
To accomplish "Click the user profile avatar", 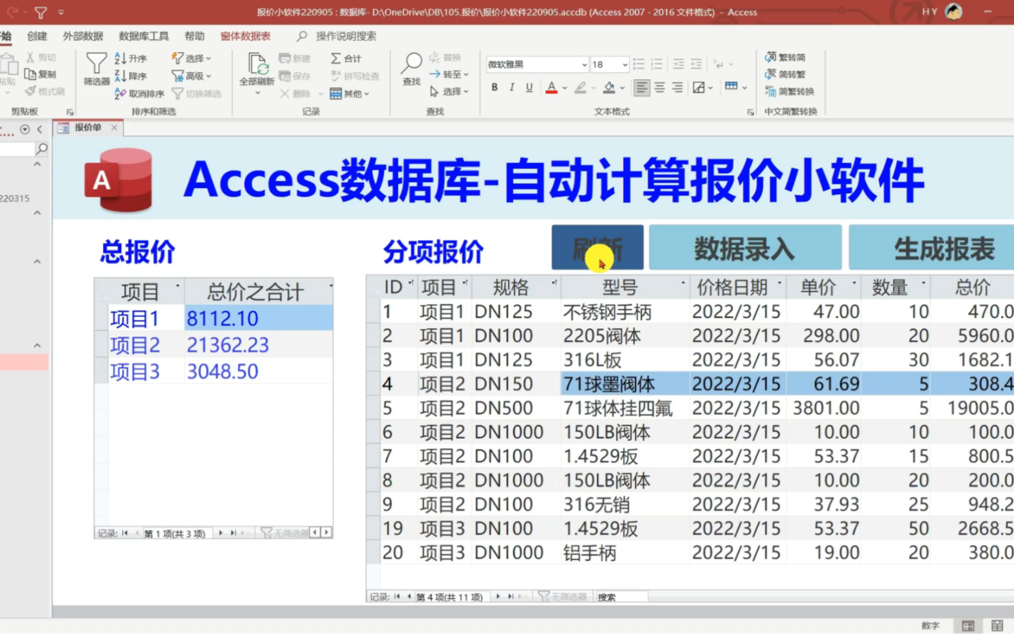I will point(953,12).
